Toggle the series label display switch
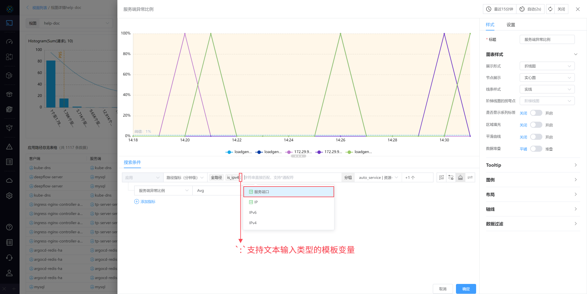This screenshot has width=587, height=294. 536,113
